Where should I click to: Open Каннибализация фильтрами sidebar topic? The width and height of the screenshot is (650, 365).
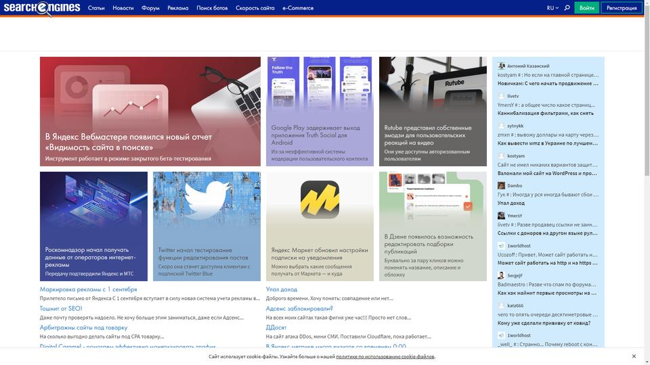click(546, 113)
